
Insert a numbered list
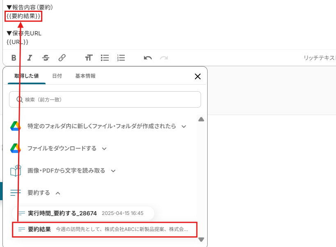pos(121,58)
